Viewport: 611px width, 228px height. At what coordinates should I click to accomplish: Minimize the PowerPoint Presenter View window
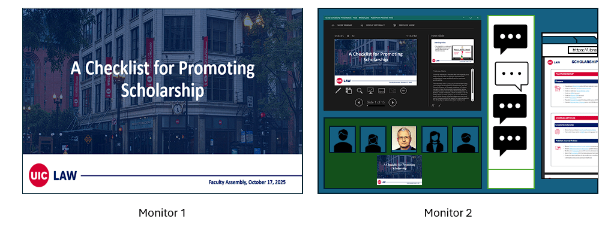pos(464,17)
